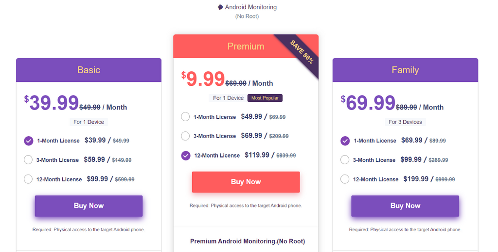Viewport: 498px width, 252px height.
Task: Click Buy Now under Family plan
Action: point(405,206)
